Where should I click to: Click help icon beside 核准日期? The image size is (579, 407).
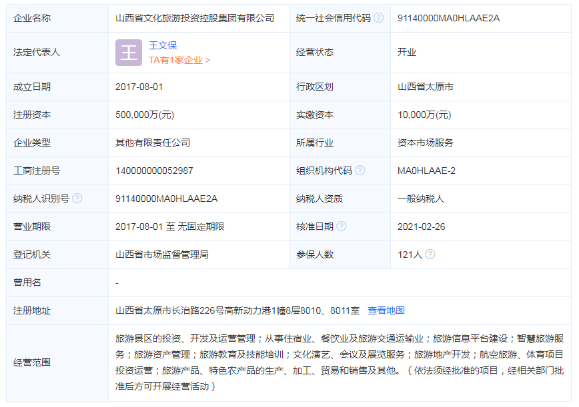point(342,226)
